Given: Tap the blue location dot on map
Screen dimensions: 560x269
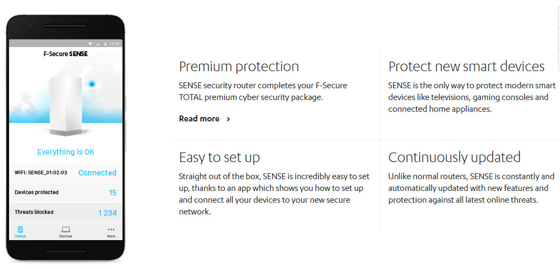Looking at the screenshot, I should click(x=92, y=84).
